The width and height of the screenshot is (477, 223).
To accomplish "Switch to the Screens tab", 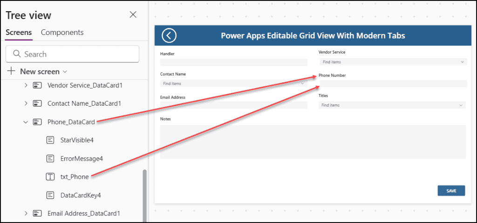I will point(19,32).
